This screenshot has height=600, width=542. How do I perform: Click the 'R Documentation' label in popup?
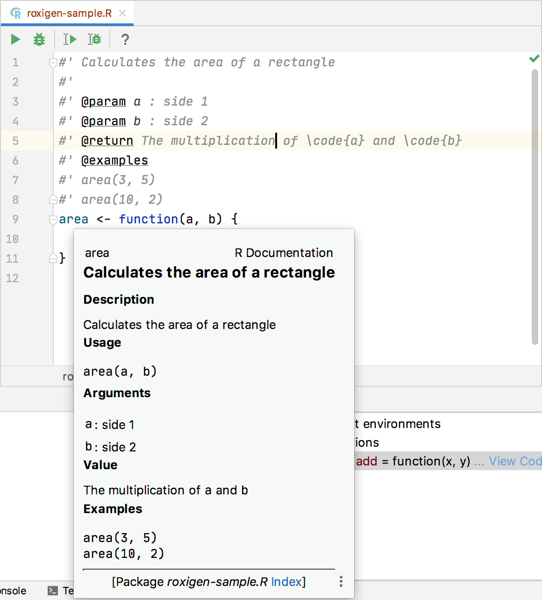point(284,253)
